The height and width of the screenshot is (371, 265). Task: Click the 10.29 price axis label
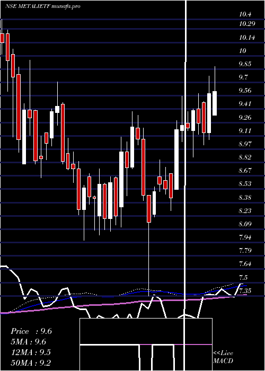[247, 24]
